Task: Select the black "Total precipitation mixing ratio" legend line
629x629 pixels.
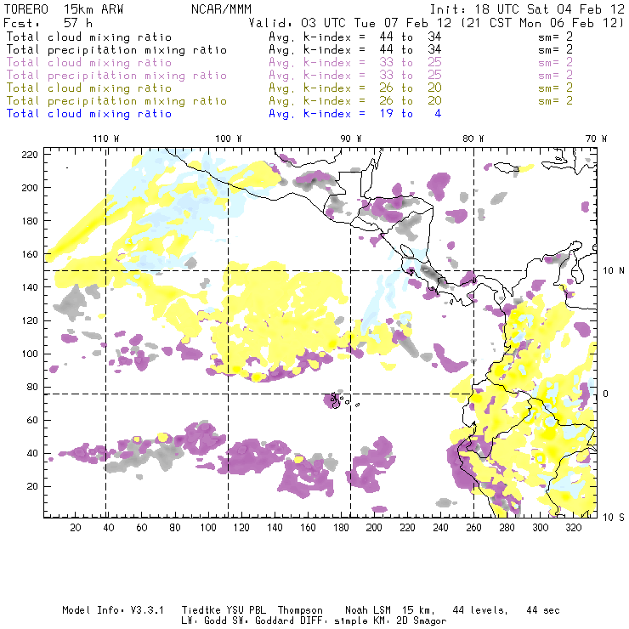Action: click(x=116, y=50)
